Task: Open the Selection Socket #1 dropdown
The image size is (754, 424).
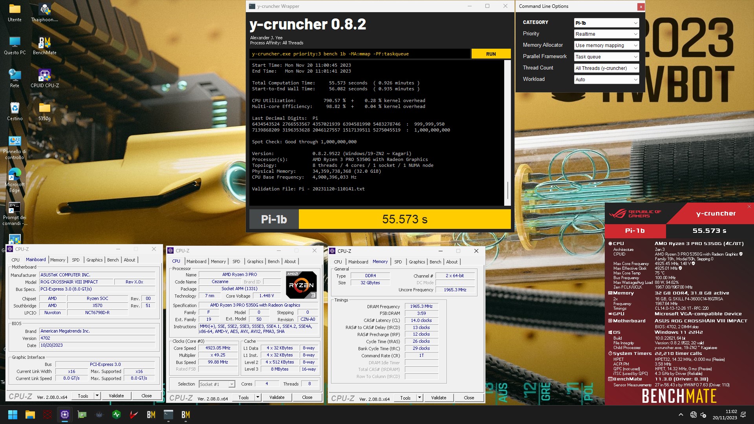Action: [217, 384]
